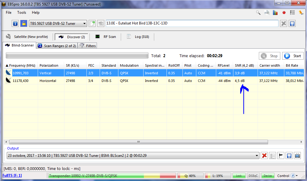Open the Tools menu
Image resolution: width=307 pixels, height=181 pixels.
click(x=21, y=13)
